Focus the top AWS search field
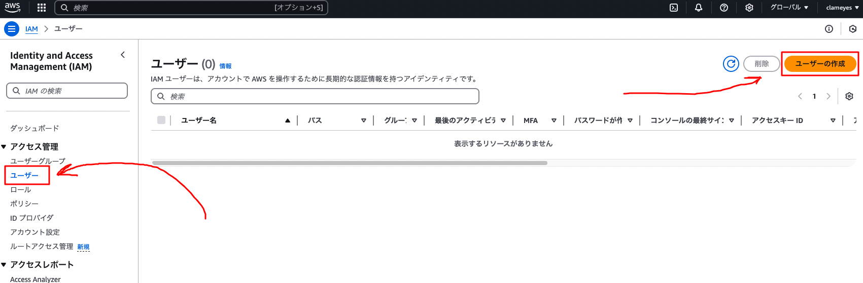The width and height of the screenshot is (863, 283). (191, 8)
